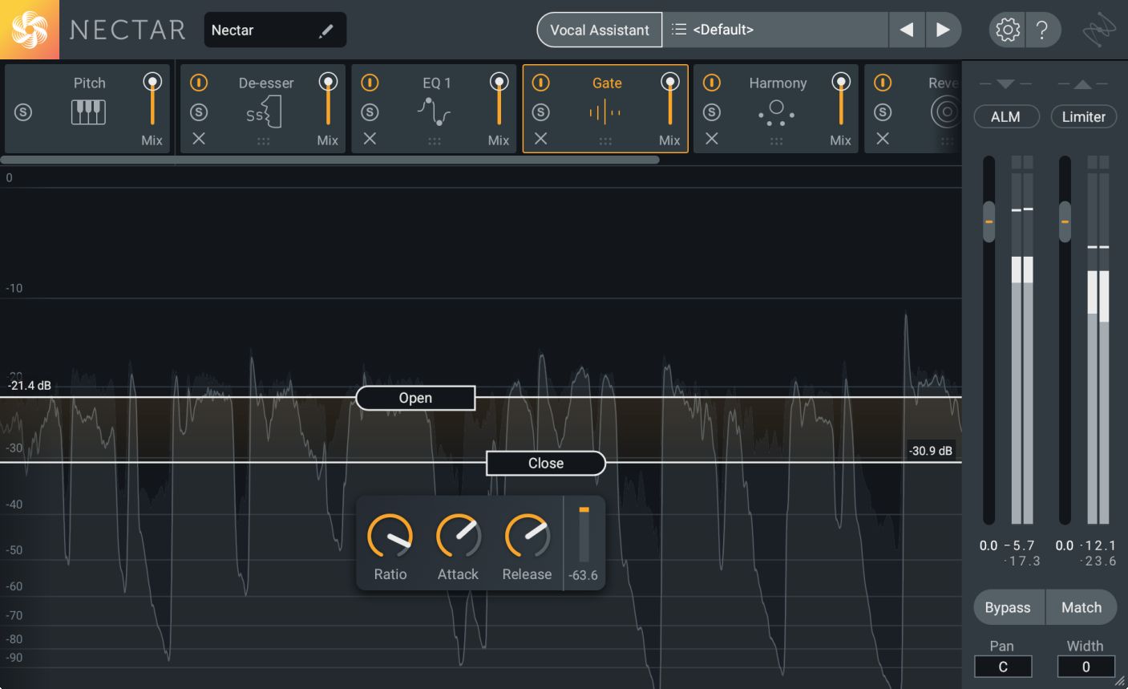Click the Open threshold handle
This screenshot has width=1128, height=689.
click(x=415, y=398)
